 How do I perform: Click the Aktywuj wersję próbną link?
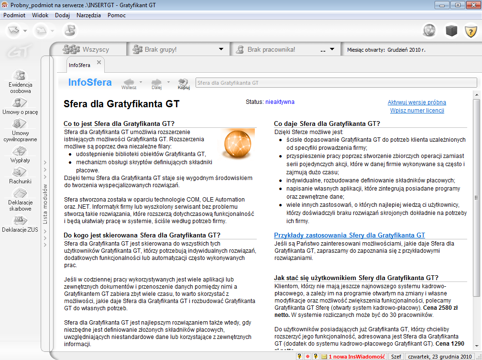[x=416, y=102]
